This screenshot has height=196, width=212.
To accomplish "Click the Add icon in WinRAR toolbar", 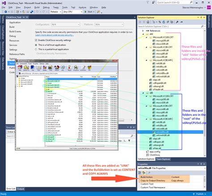I will (x=20, y=68).
